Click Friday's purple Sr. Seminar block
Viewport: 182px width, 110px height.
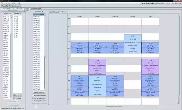tap(150, 67)
